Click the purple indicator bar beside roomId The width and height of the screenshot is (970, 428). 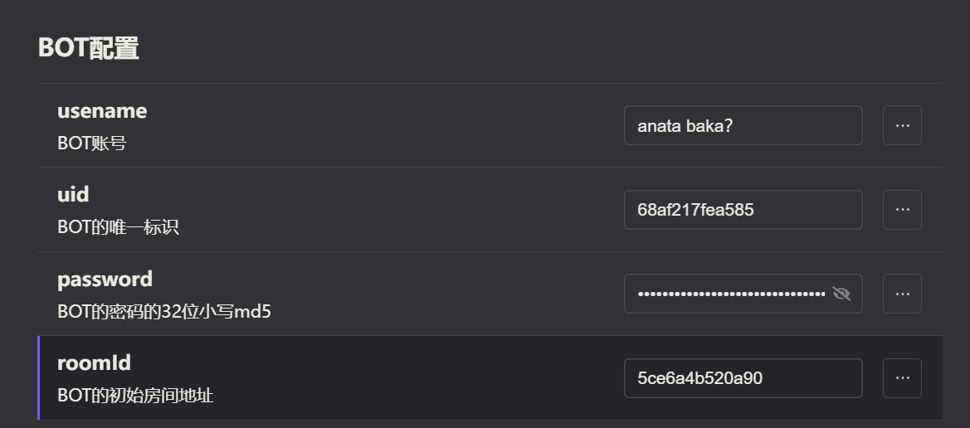coord(39,378)
